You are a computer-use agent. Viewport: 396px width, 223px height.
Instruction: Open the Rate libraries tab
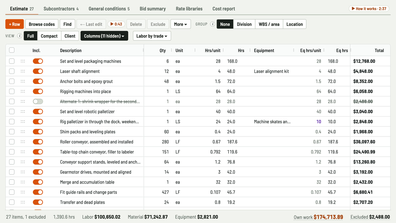(x=189, y=9)
